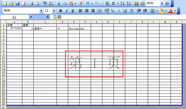Click the Redo arrow icon

pos(97,3)
